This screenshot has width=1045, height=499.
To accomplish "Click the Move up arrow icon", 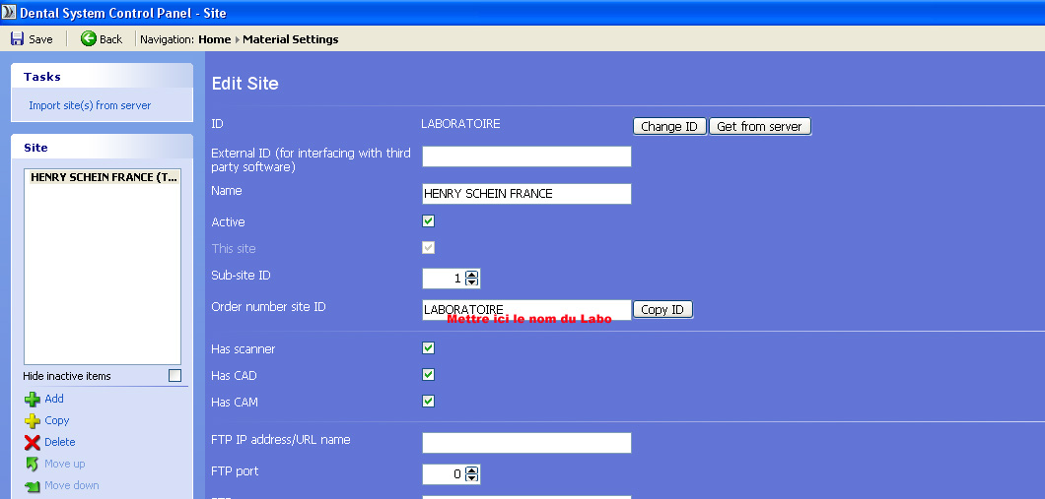I will (33, 464).
